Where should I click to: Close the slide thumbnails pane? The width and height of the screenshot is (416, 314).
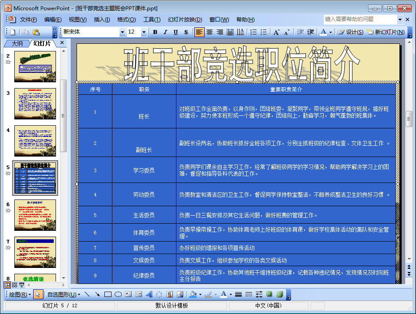(x=62, y=42)
